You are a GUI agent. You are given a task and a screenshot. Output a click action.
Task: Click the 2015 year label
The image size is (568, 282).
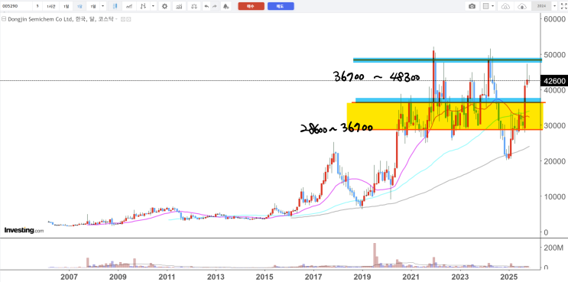265,277
